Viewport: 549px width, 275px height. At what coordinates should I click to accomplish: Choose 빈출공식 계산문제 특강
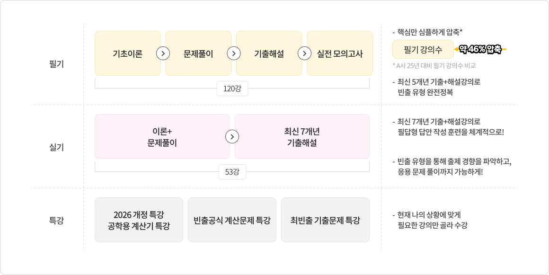point(232,220)
